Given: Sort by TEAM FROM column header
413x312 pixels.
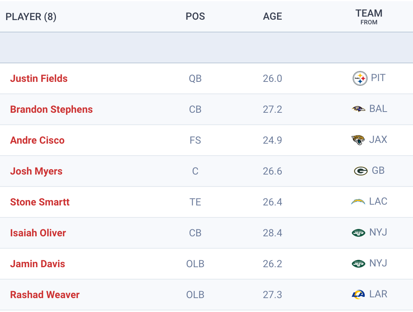Looking at the screenshot, I should [x=369, y=17].
